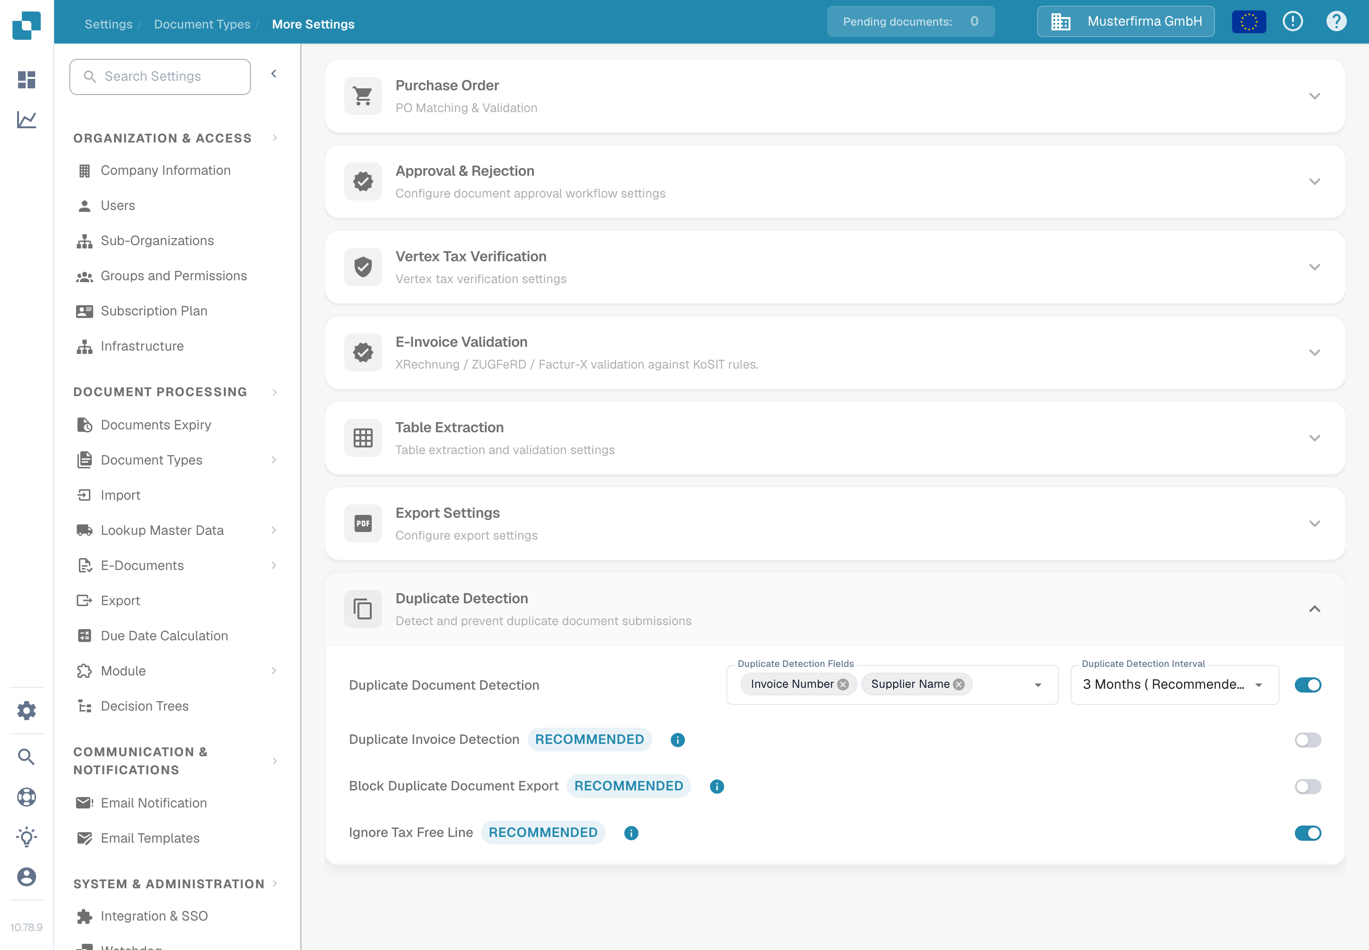
Task: Expand the Approval & Rejection section
Action: [1314, 181]
